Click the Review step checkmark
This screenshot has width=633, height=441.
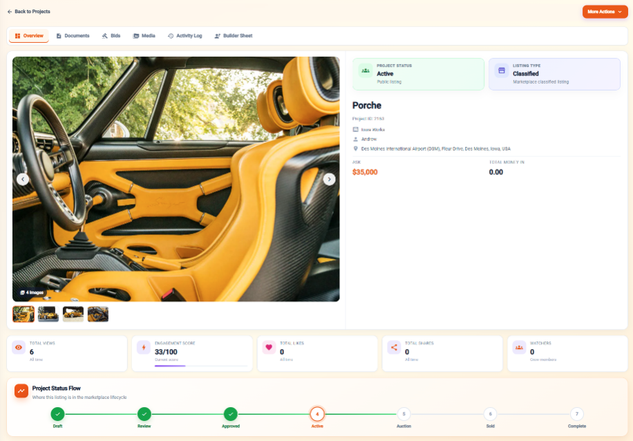point(144,414)
